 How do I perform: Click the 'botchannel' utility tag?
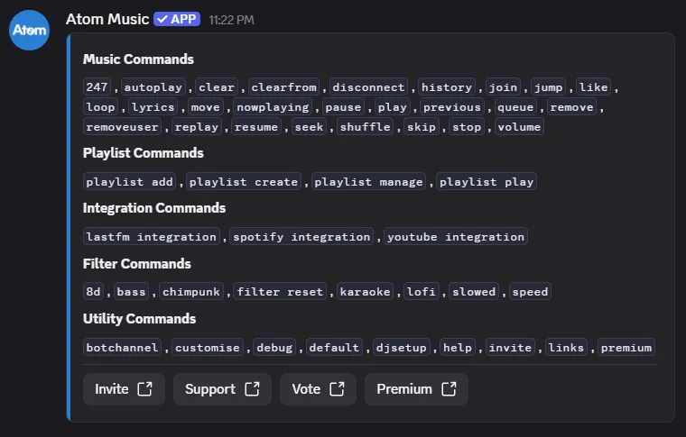click(x=123, y=348)
